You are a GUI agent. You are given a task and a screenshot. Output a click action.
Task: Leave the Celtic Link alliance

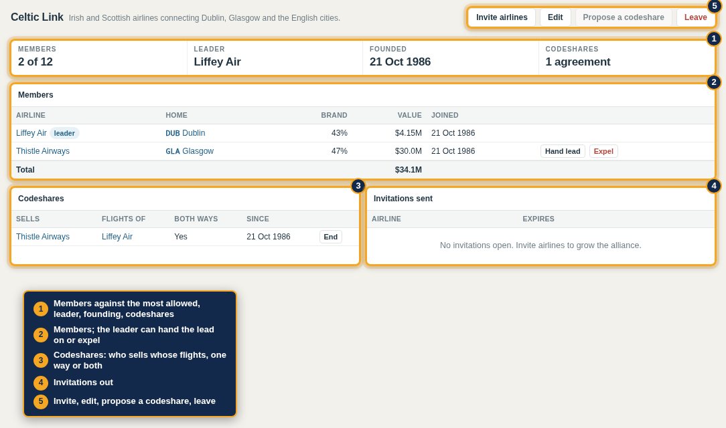[695, 17]
